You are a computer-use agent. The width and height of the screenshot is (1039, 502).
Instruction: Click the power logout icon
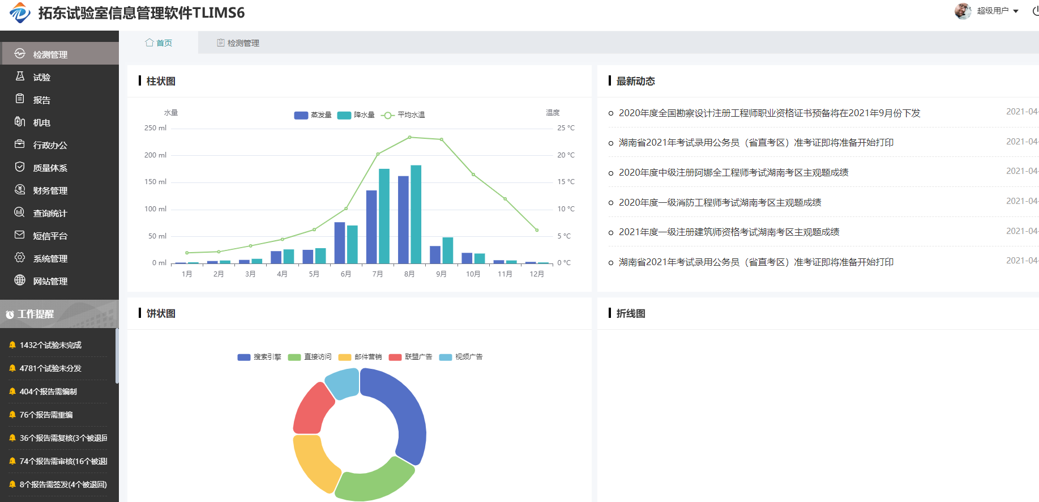(1035, 11)
